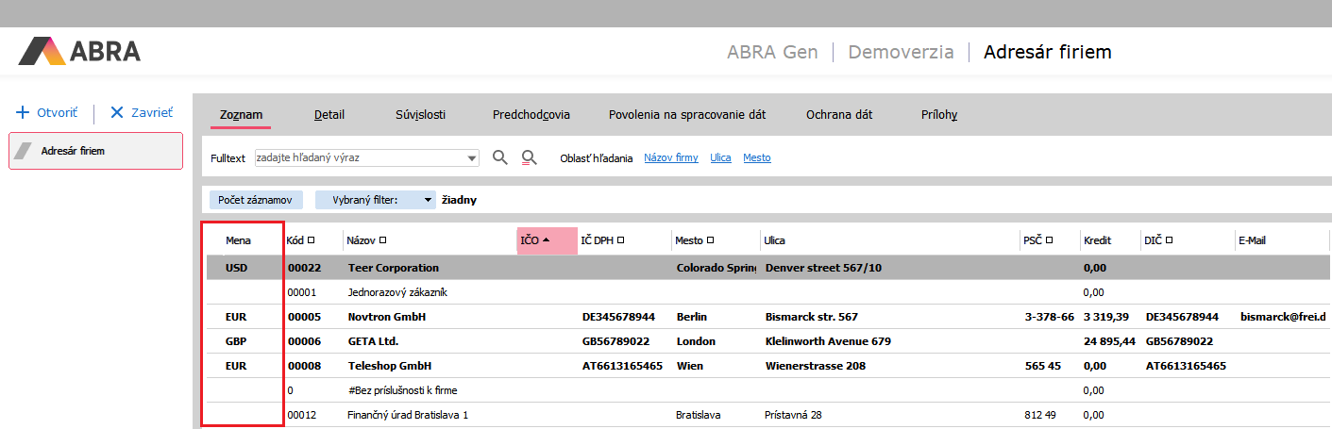The width and height of the screenshot is (1332, 429).
Task: Open Povolenia na spracovanie dát tab
Action: 686,115
